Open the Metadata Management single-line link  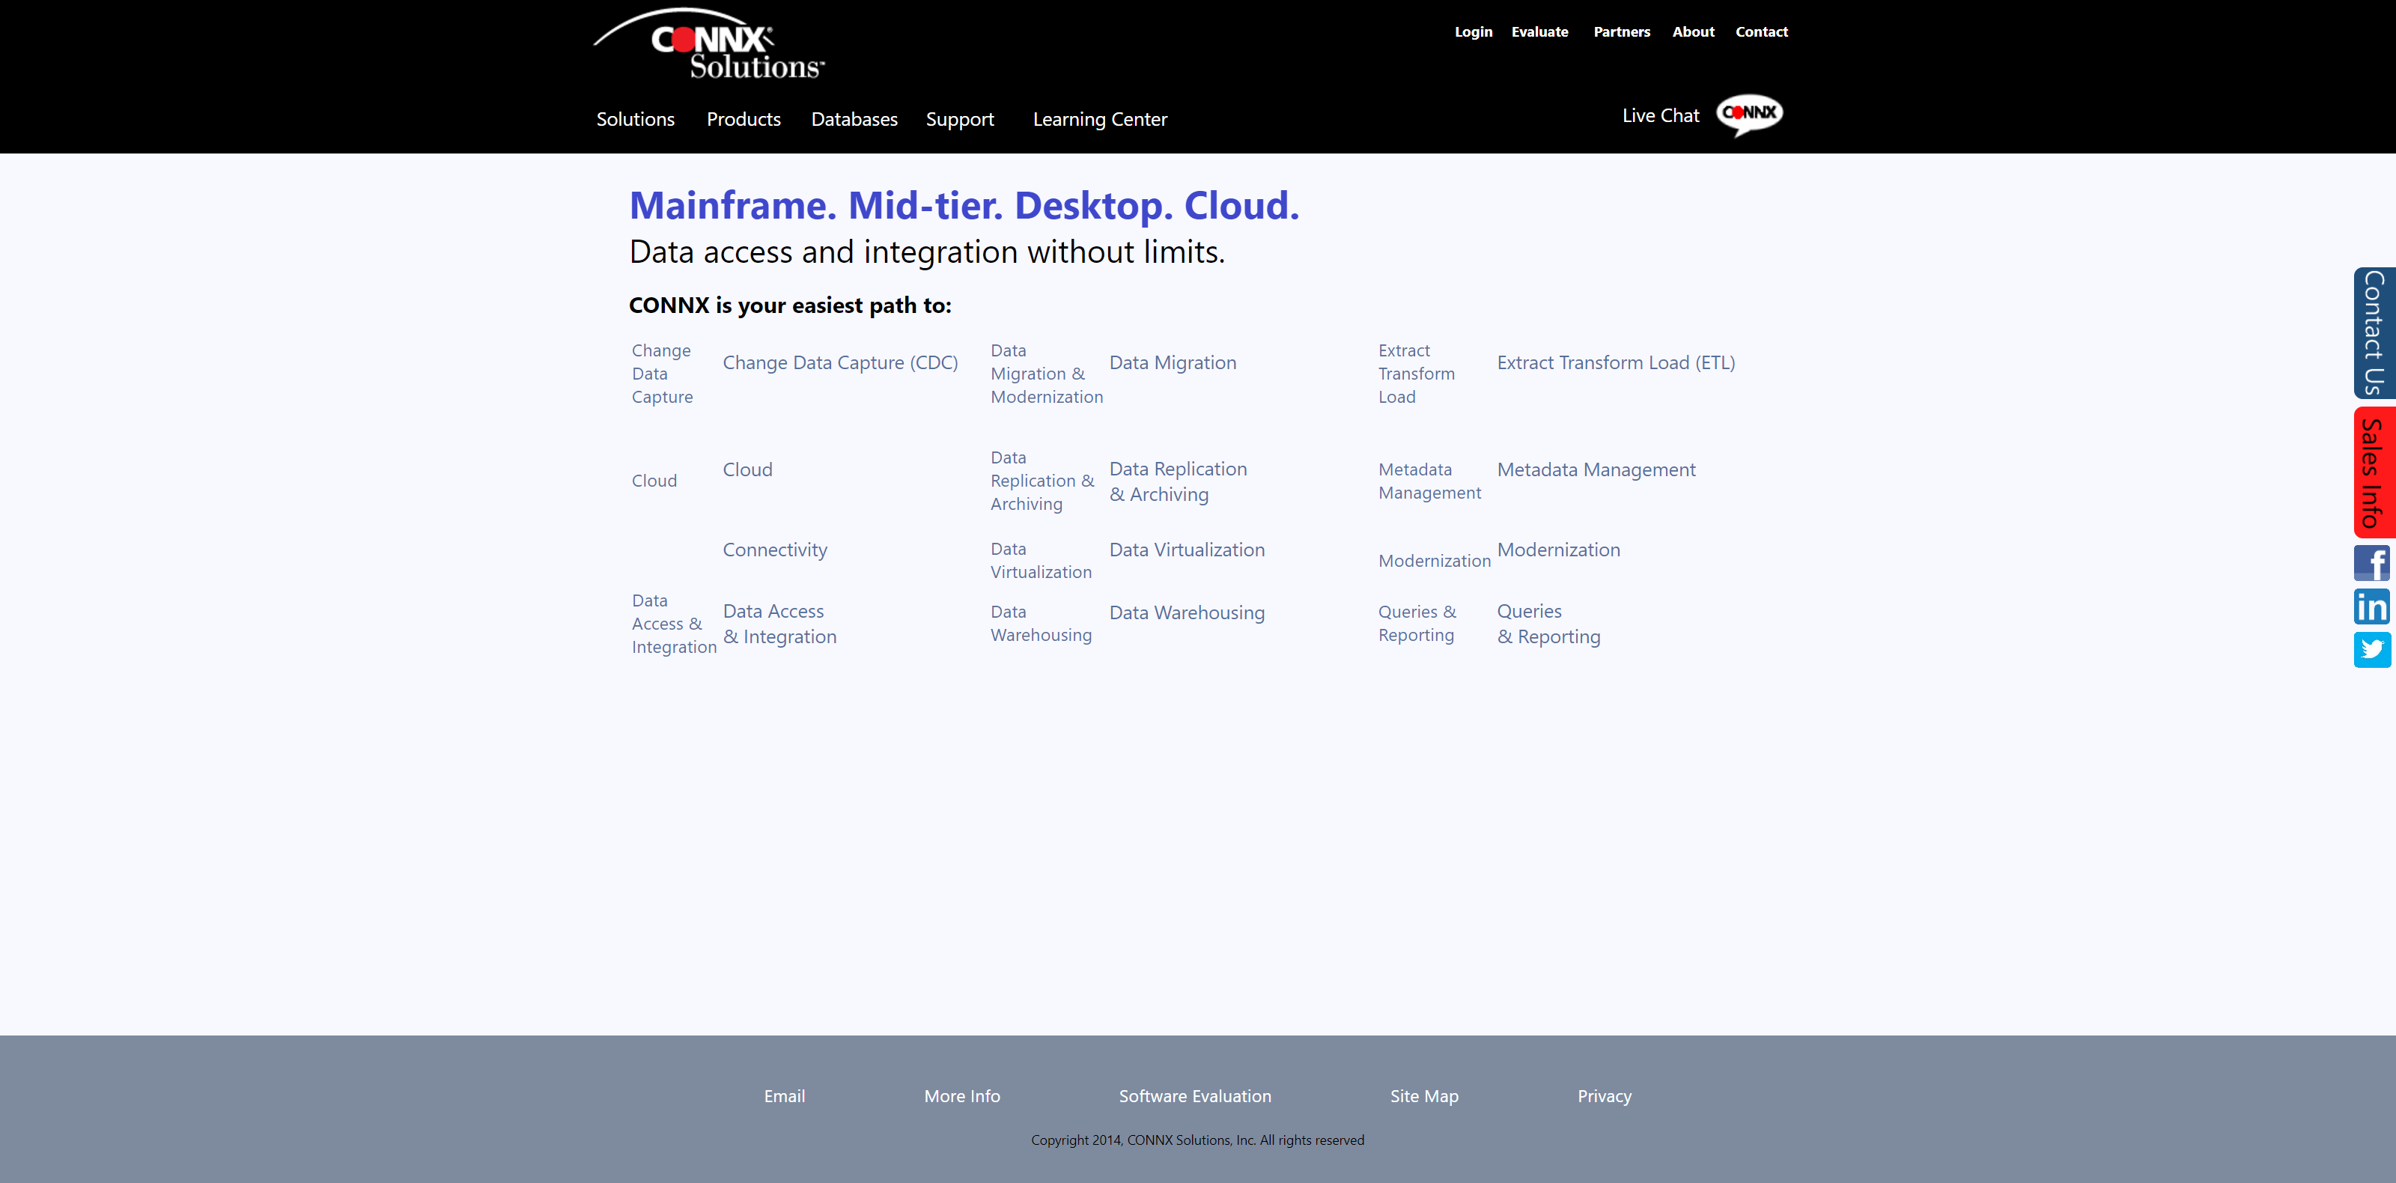[x=1596, y=469]
